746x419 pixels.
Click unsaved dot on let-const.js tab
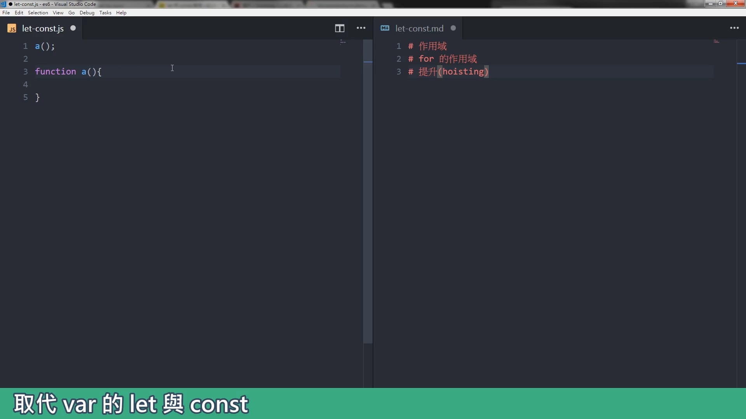73,28
